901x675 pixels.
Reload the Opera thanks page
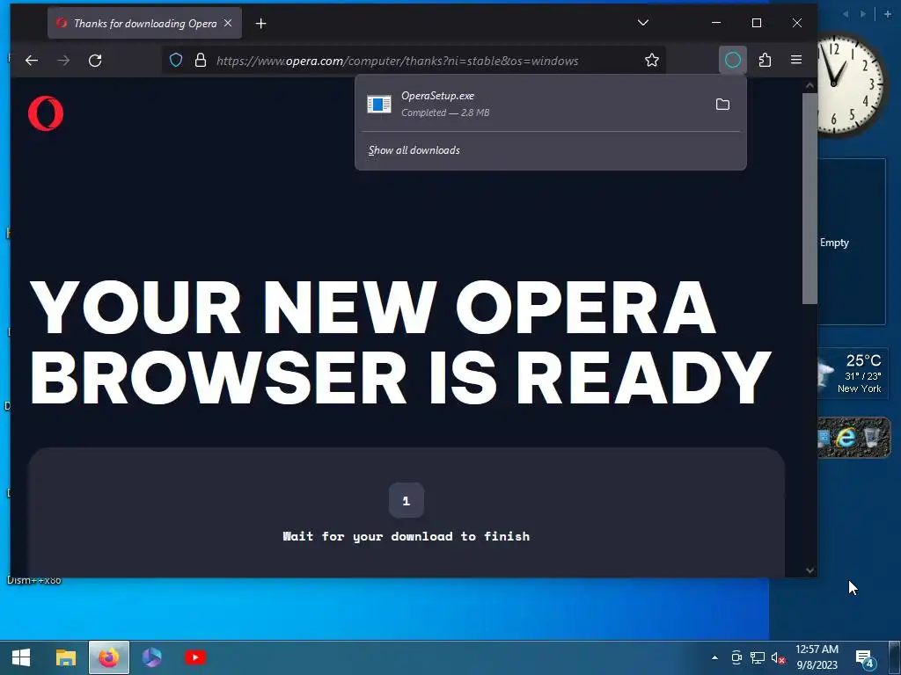pyautogui.click(x=95, y=61)
